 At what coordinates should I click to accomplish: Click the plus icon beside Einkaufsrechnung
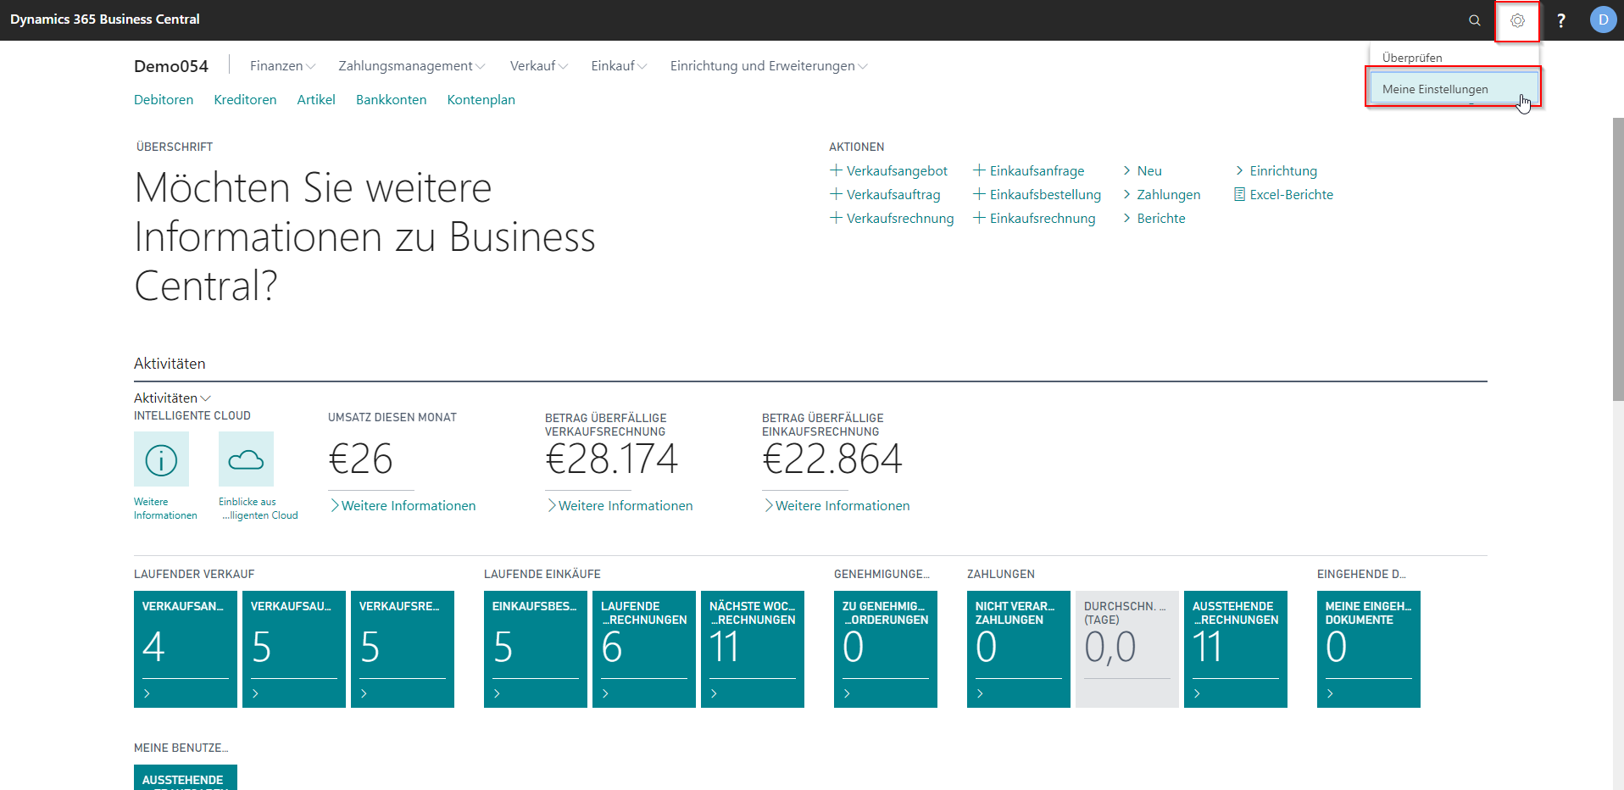coord(979,218)
